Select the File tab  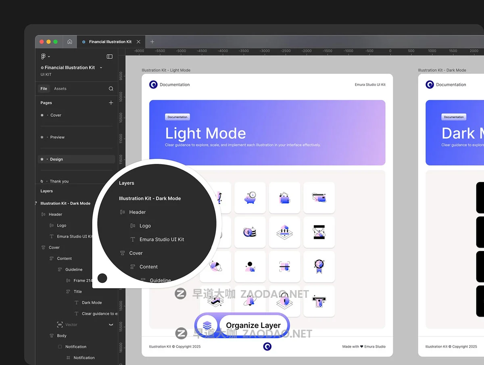(44, 89)
